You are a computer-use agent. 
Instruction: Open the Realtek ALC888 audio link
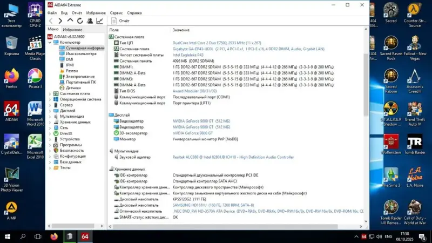[x=233, y=157]
